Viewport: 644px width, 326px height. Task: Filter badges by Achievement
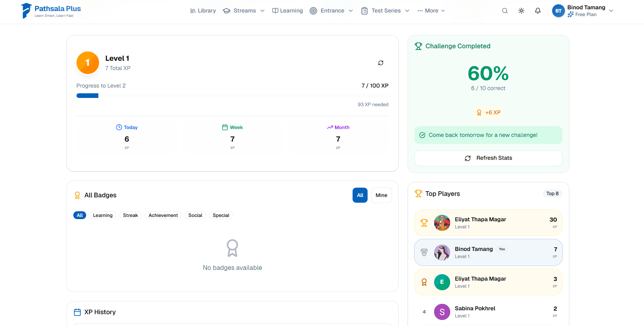[163, 215]
